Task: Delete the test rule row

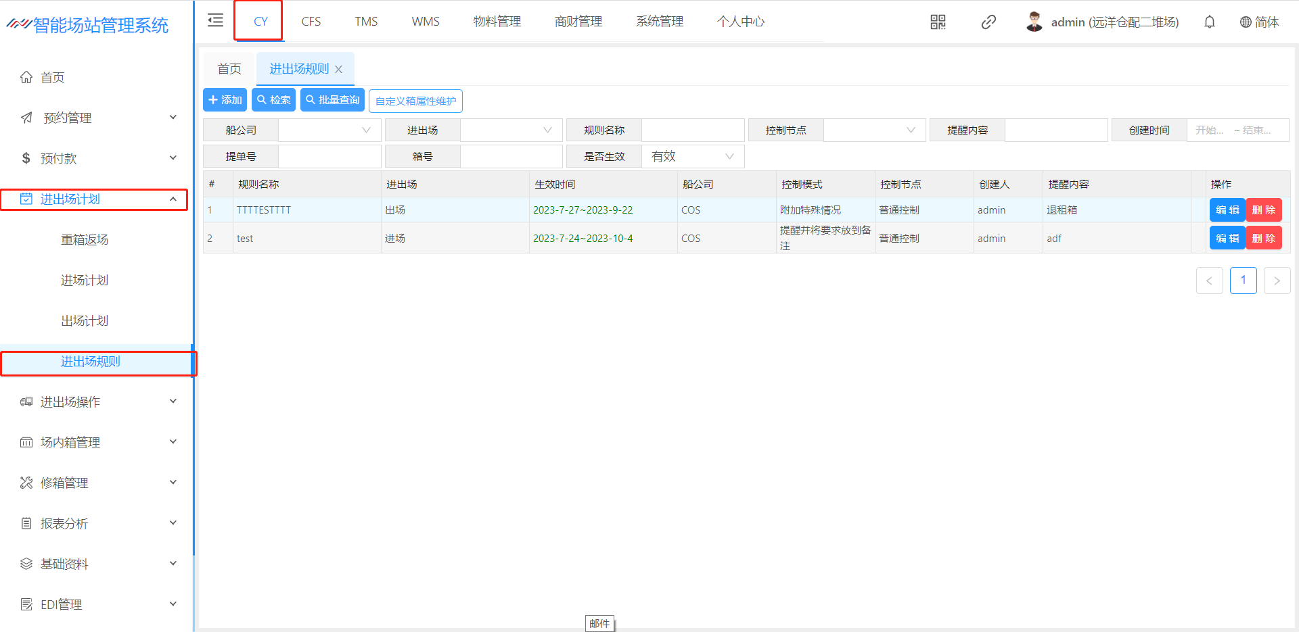Action: 1263,239
